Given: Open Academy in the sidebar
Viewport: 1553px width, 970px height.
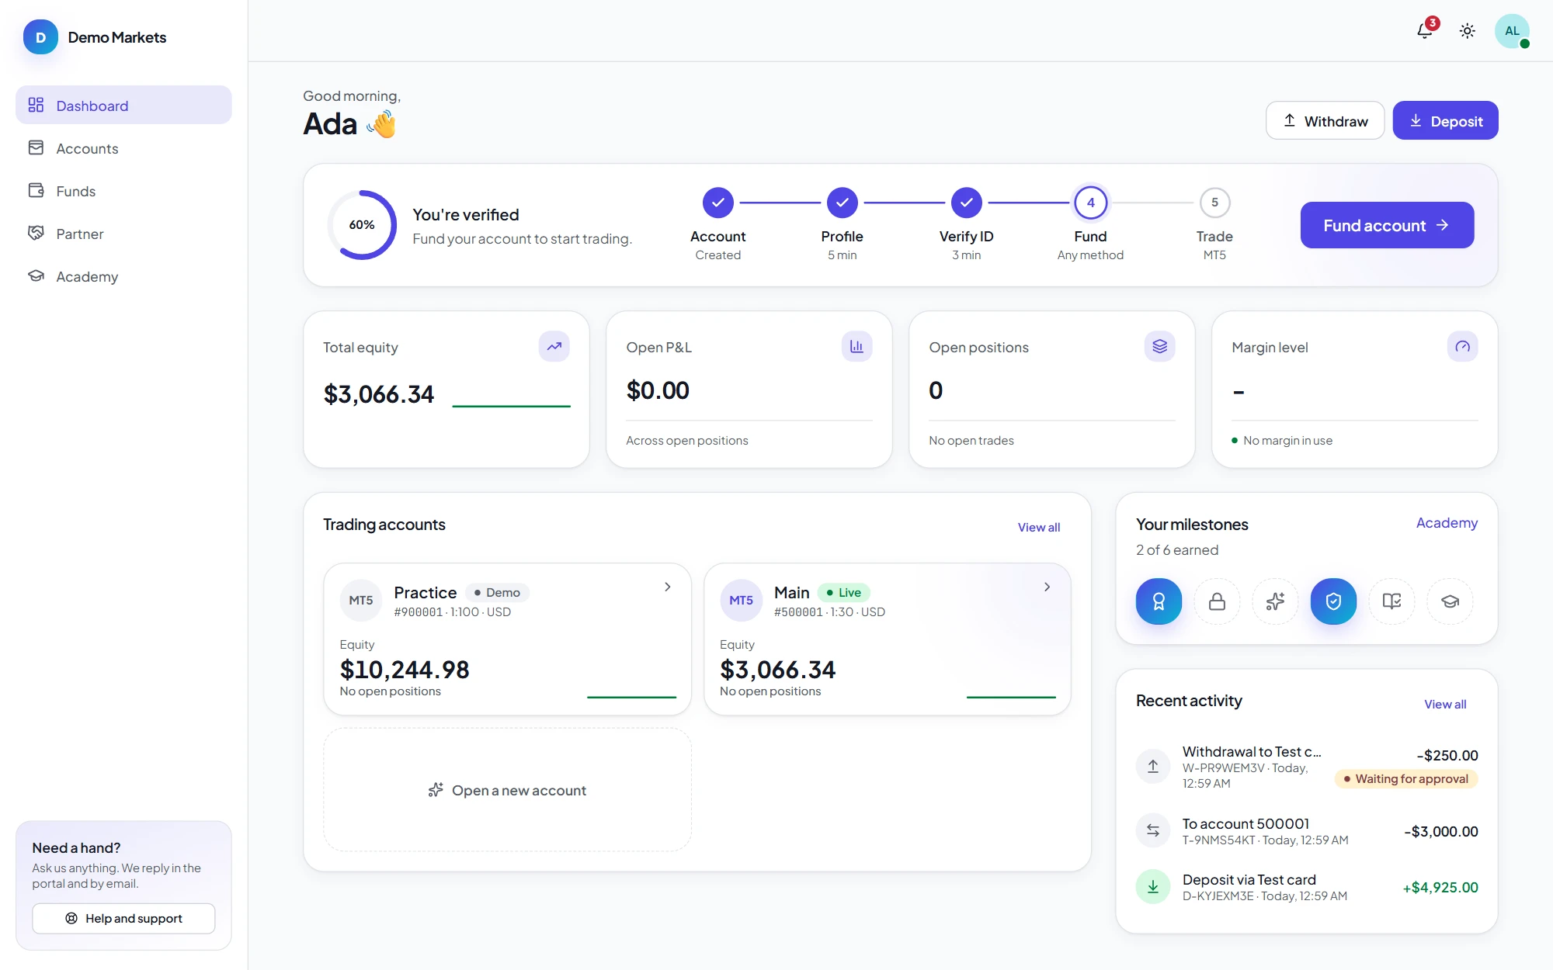Looking at the screenshot, I should coord(123,276).
